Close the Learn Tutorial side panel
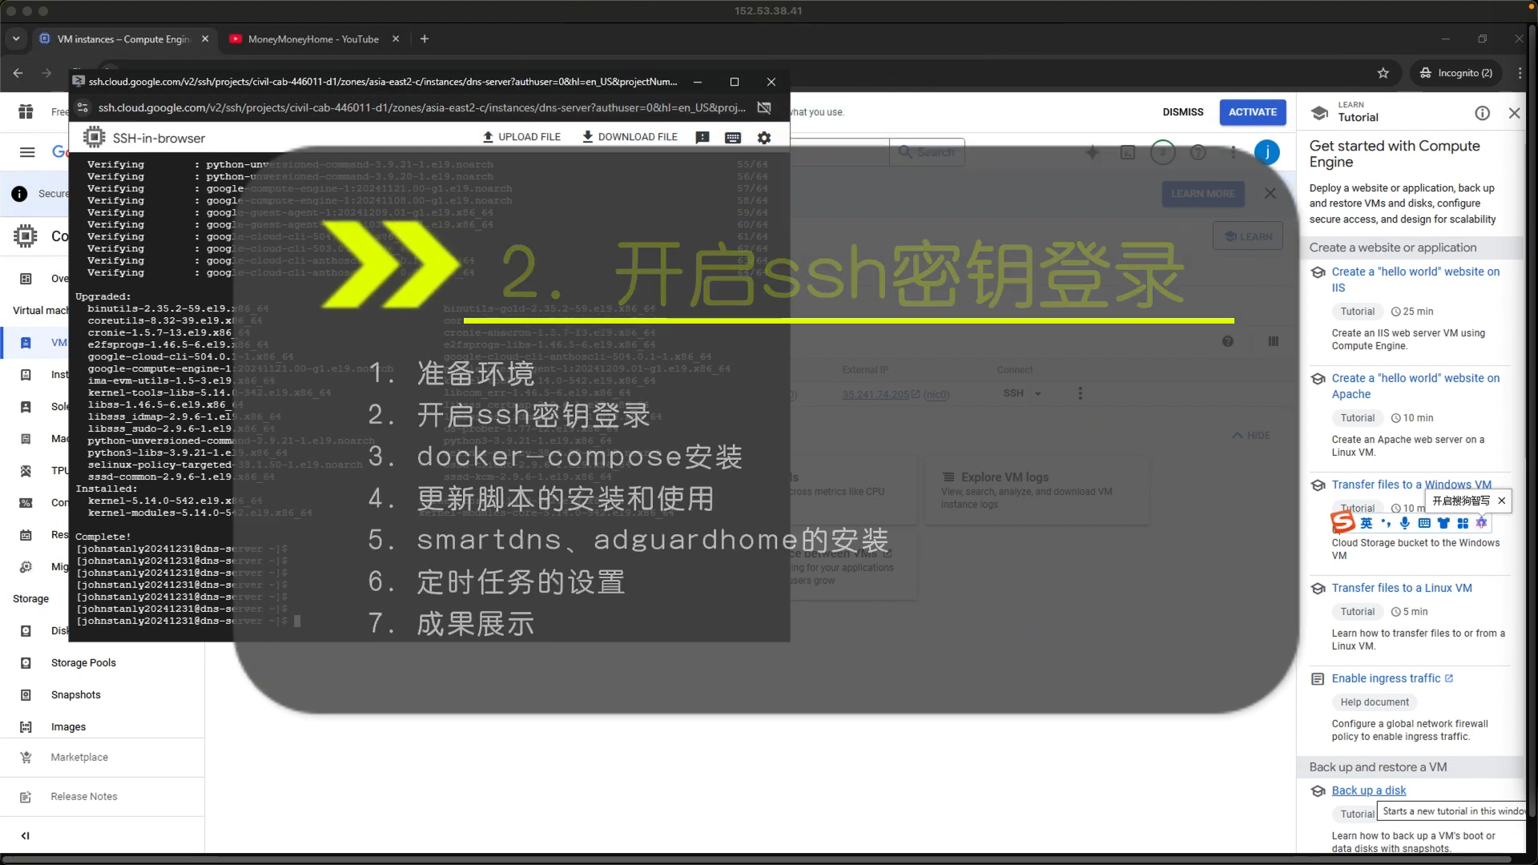Image resolution: width=1538 pixels, height=865 pixels. click(1514, 113)
